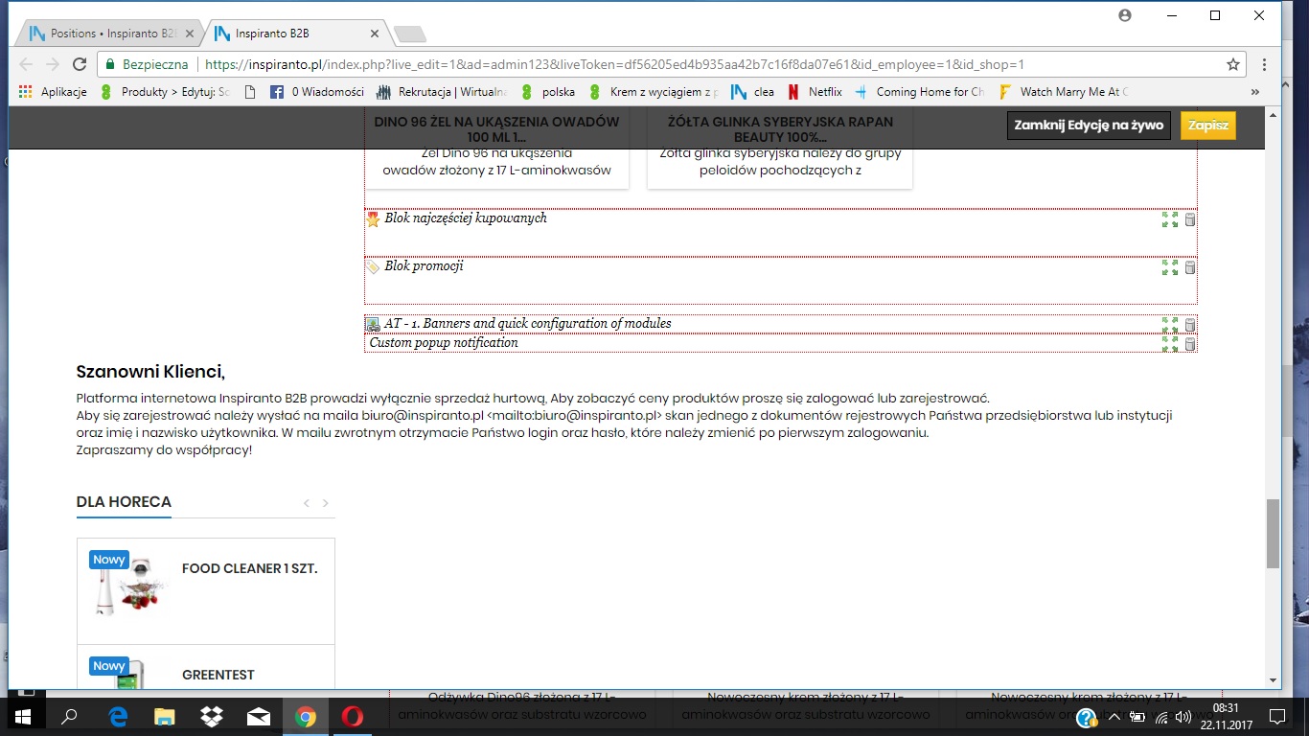
Task: Open the clea bookmark
Action: click(753, 92)
